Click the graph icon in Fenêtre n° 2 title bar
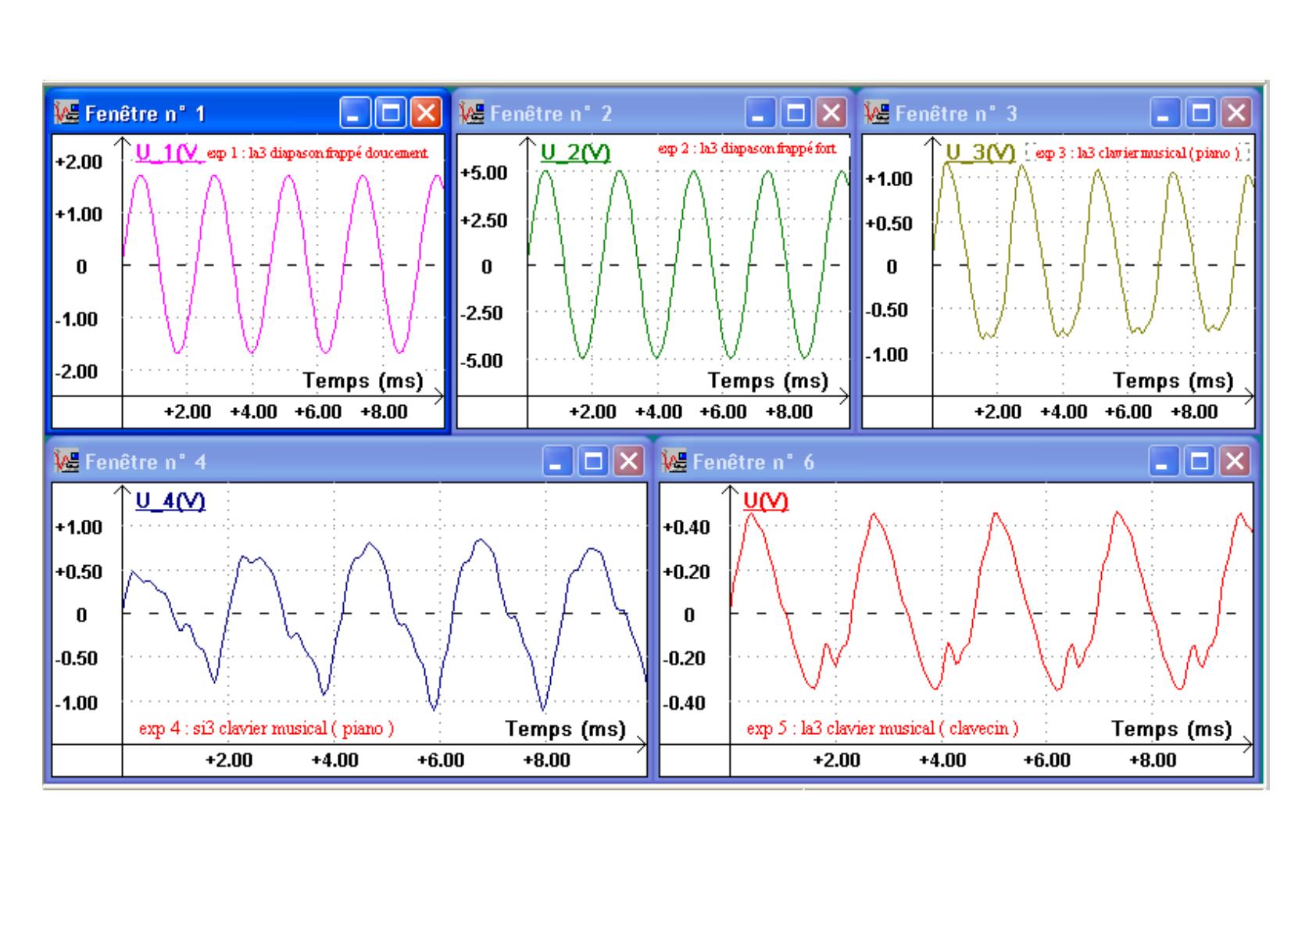 coord(472,113)
